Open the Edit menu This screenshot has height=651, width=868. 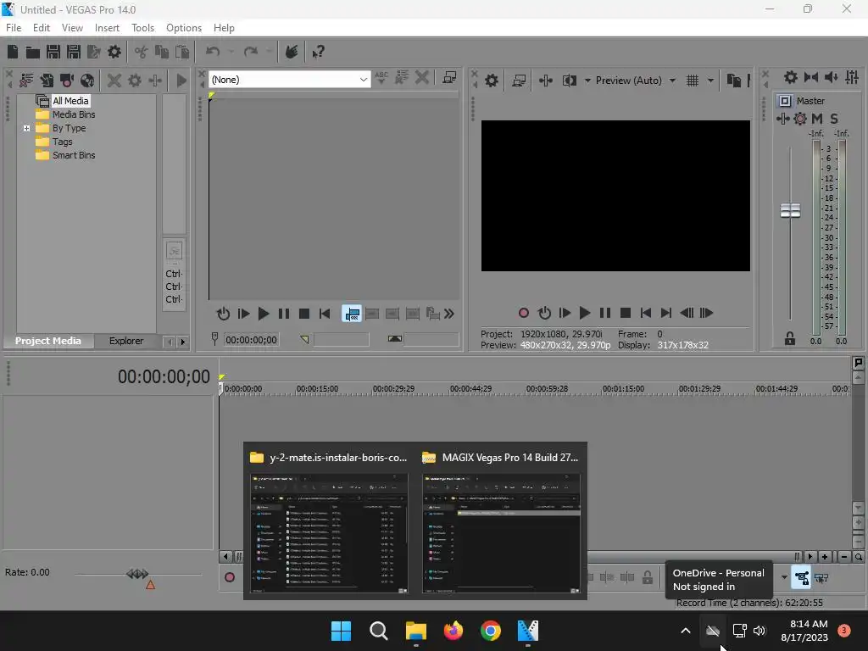[42, 28]
